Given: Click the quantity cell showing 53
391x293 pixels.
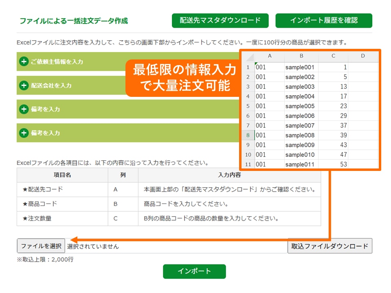Looking at the screenshot, I should [x=333, y=164].
